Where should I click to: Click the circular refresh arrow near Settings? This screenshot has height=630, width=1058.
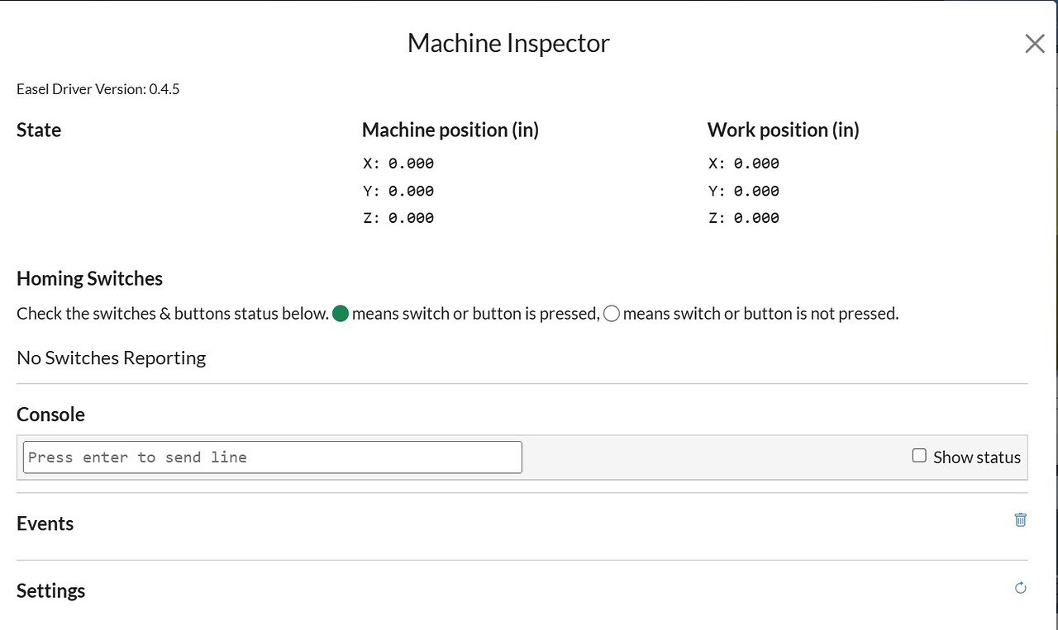pos(1020,587)
